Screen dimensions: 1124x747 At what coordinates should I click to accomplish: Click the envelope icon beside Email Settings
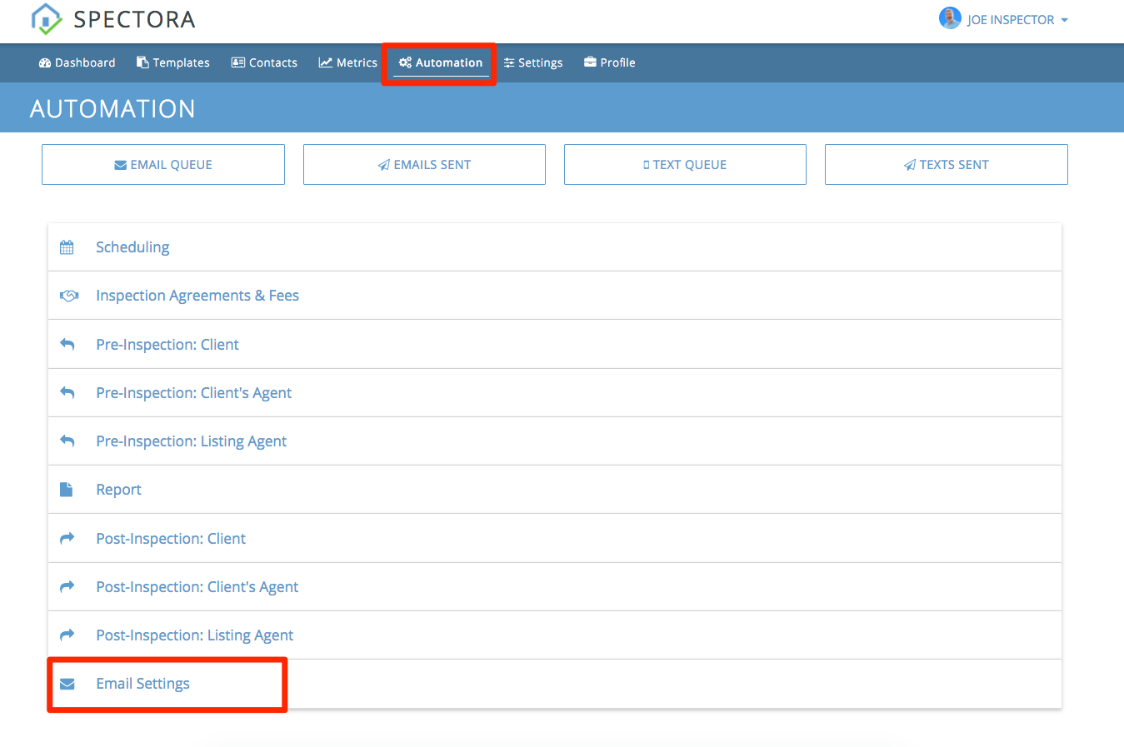67,684
